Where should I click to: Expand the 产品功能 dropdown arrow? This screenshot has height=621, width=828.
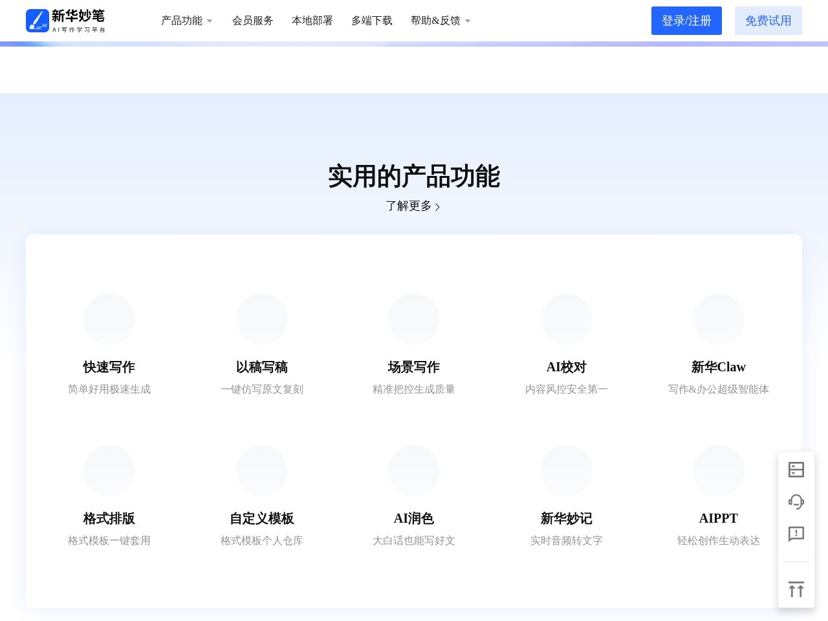point(210,21)
